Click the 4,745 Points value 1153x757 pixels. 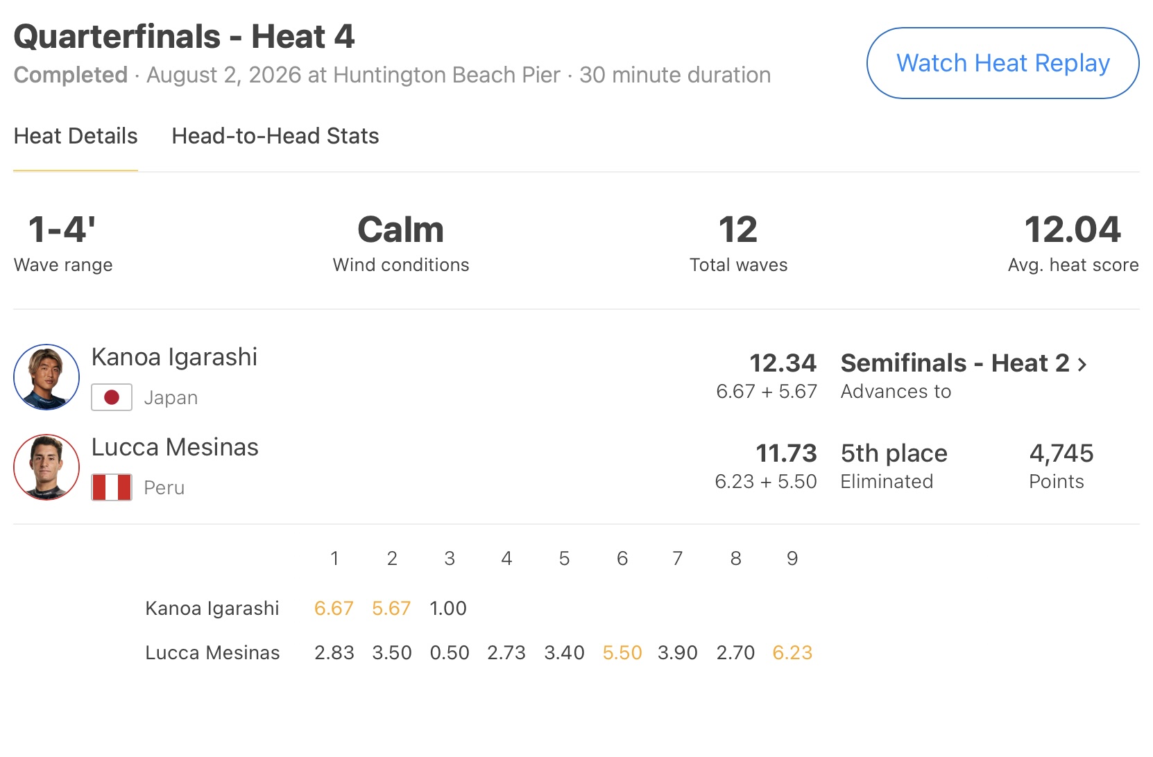click(x=1061, y=453)
